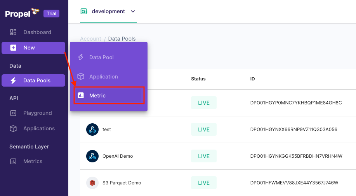The height and width of the screenshot is (196, 356).
Task: Open the development environment dropdown
Action: coord(133,12)
